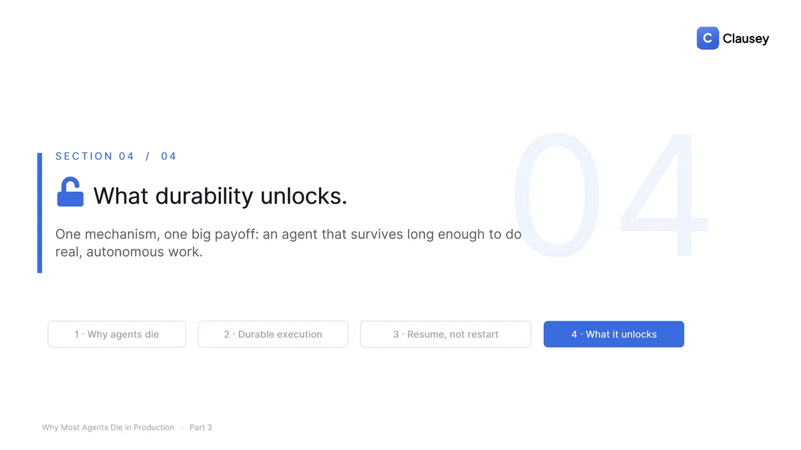This screenshot has height=450, width=801.
Task: Click the "04" after the slash in section label
Action: (169, 156)
